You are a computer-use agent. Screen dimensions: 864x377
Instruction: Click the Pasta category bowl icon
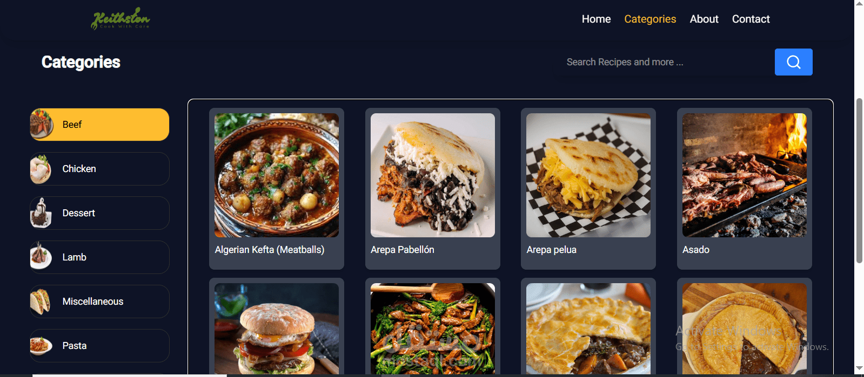tap(41, 346)
